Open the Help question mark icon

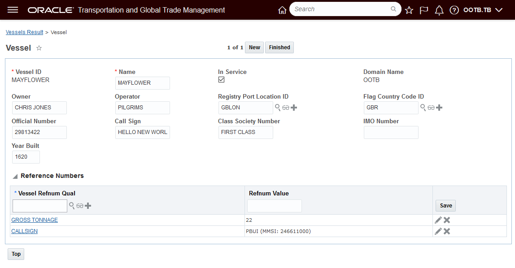pos(454,10)
